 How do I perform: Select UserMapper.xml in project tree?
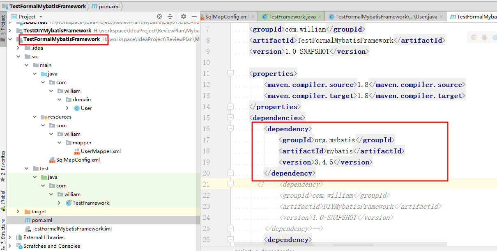click(x=101, y=151)
